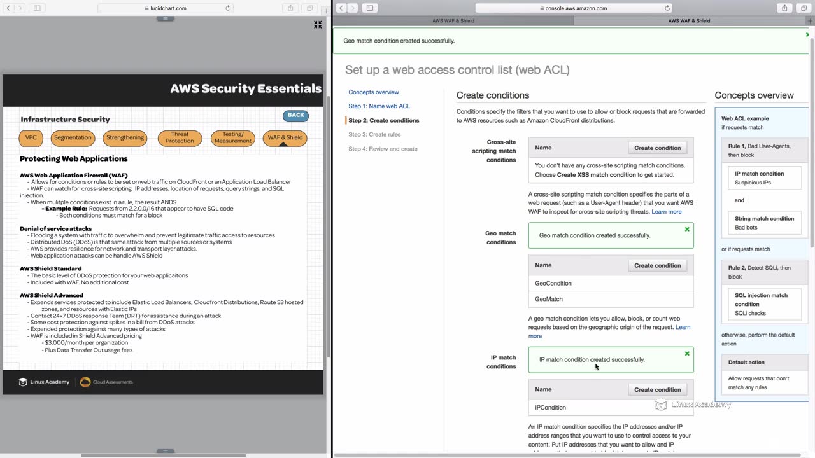The image size is (815, 458).
Task: Close the IP match success notification
Action: point(687,354)
